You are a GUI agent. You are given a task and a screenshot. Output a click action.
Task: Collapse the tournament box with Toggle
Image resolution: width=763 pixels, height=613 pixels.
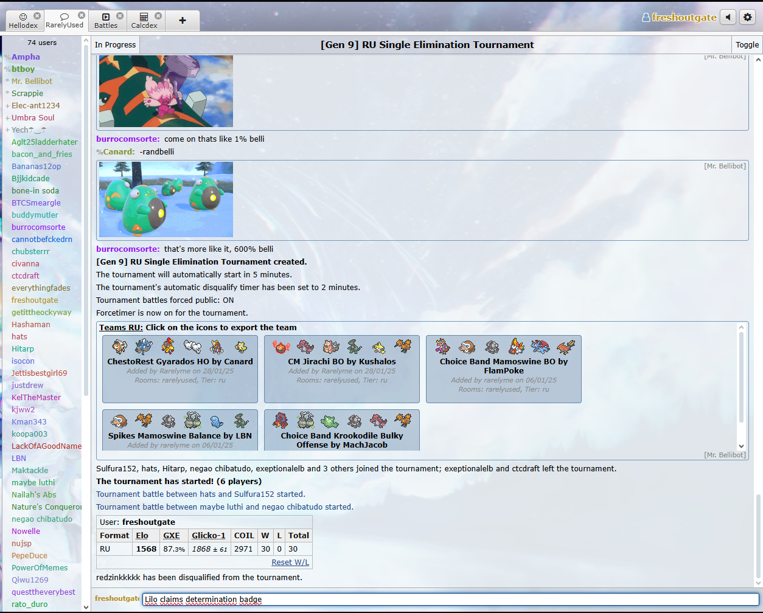coord(747,44)
